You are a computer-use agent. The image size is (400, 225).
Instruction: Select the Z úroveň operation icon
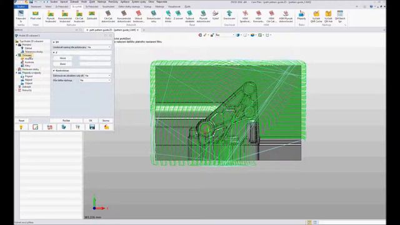[178, 16]
